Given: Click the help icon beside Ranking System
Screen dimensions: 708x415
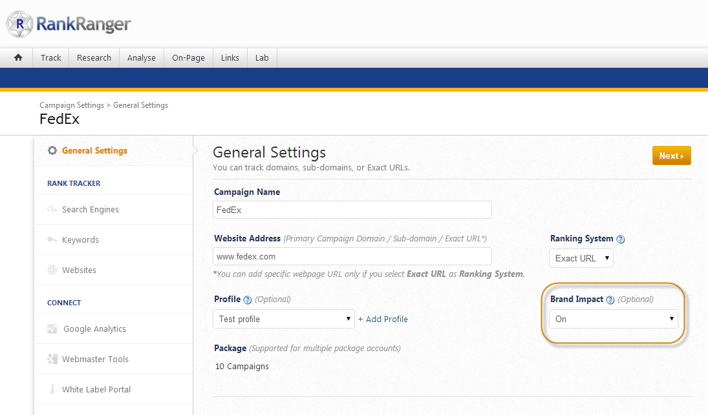Looking at the screenshot, I should point(621,239).
